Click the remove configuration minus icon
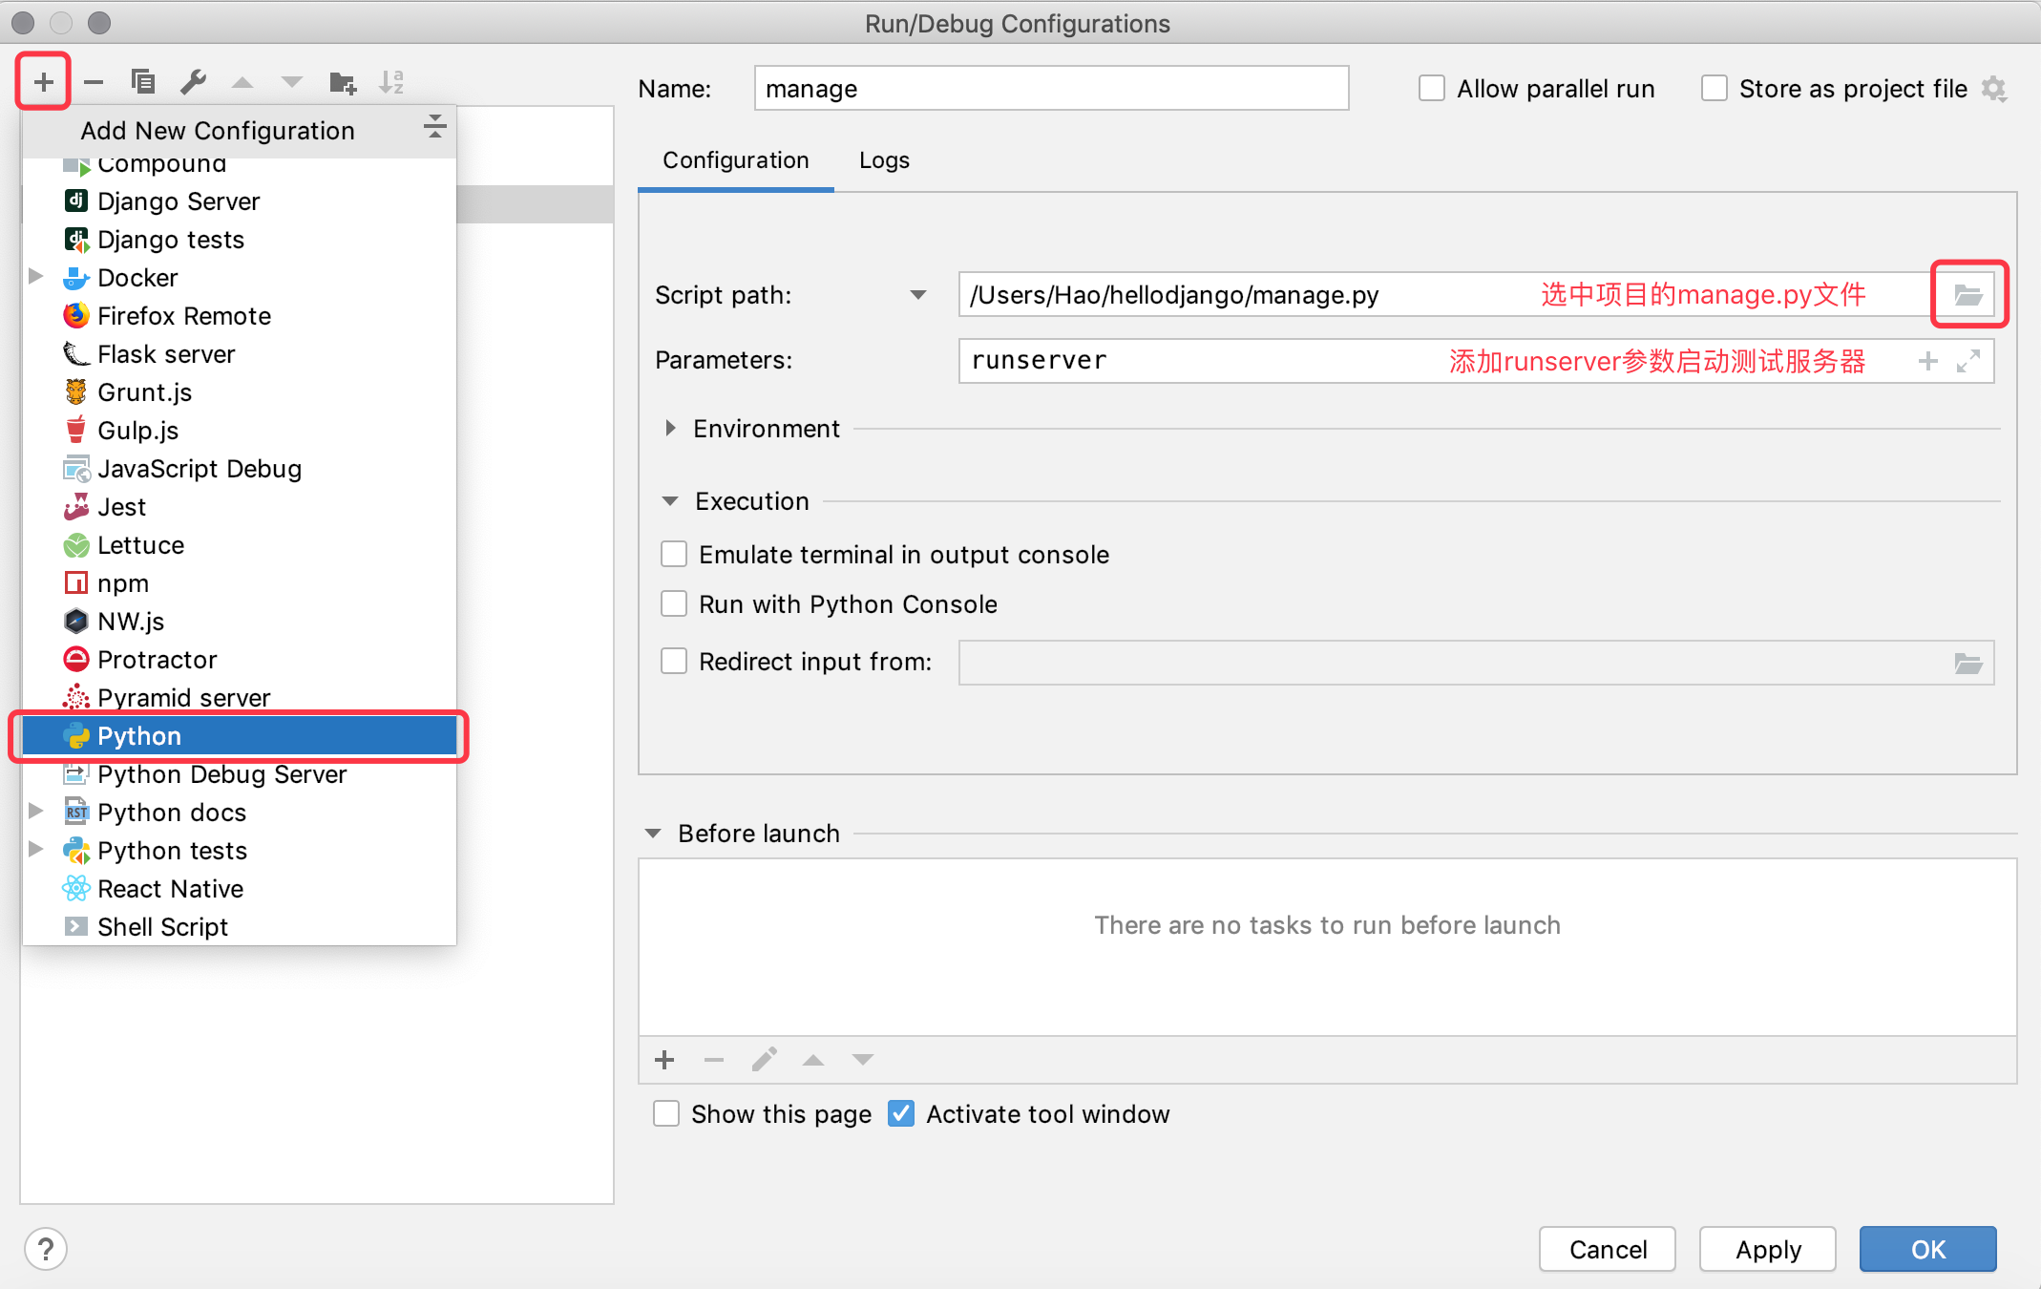Viewport: 2041px width, 1289px height. tap(94, 82)
